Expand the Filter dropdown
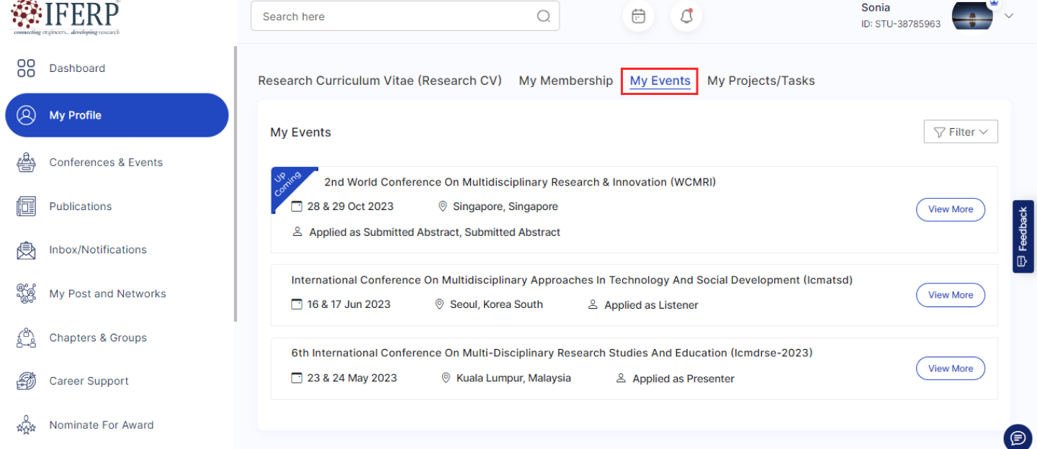Screen dimensions: 1037x449 961,132
